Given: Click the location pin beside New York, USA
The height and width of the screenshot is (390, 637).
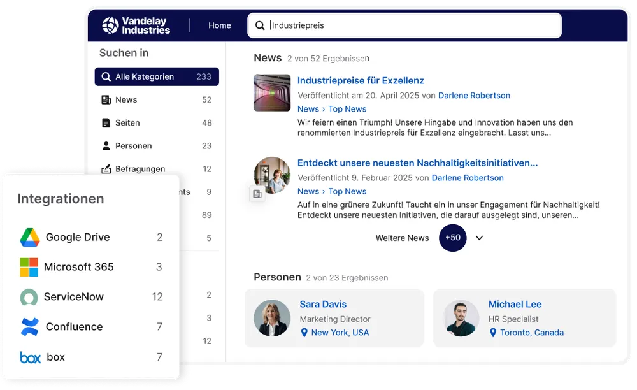Looking at the screenshot, I should point(304,333).
